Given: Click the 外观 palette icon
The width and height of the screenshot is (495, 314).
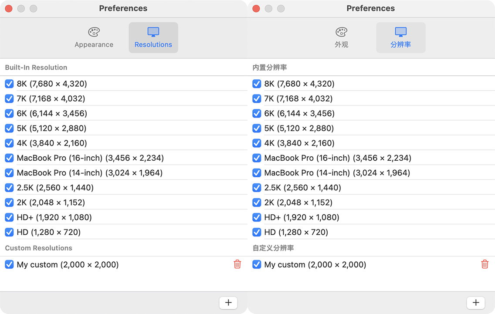Looking at the screenshot, I should click(341, 32).
